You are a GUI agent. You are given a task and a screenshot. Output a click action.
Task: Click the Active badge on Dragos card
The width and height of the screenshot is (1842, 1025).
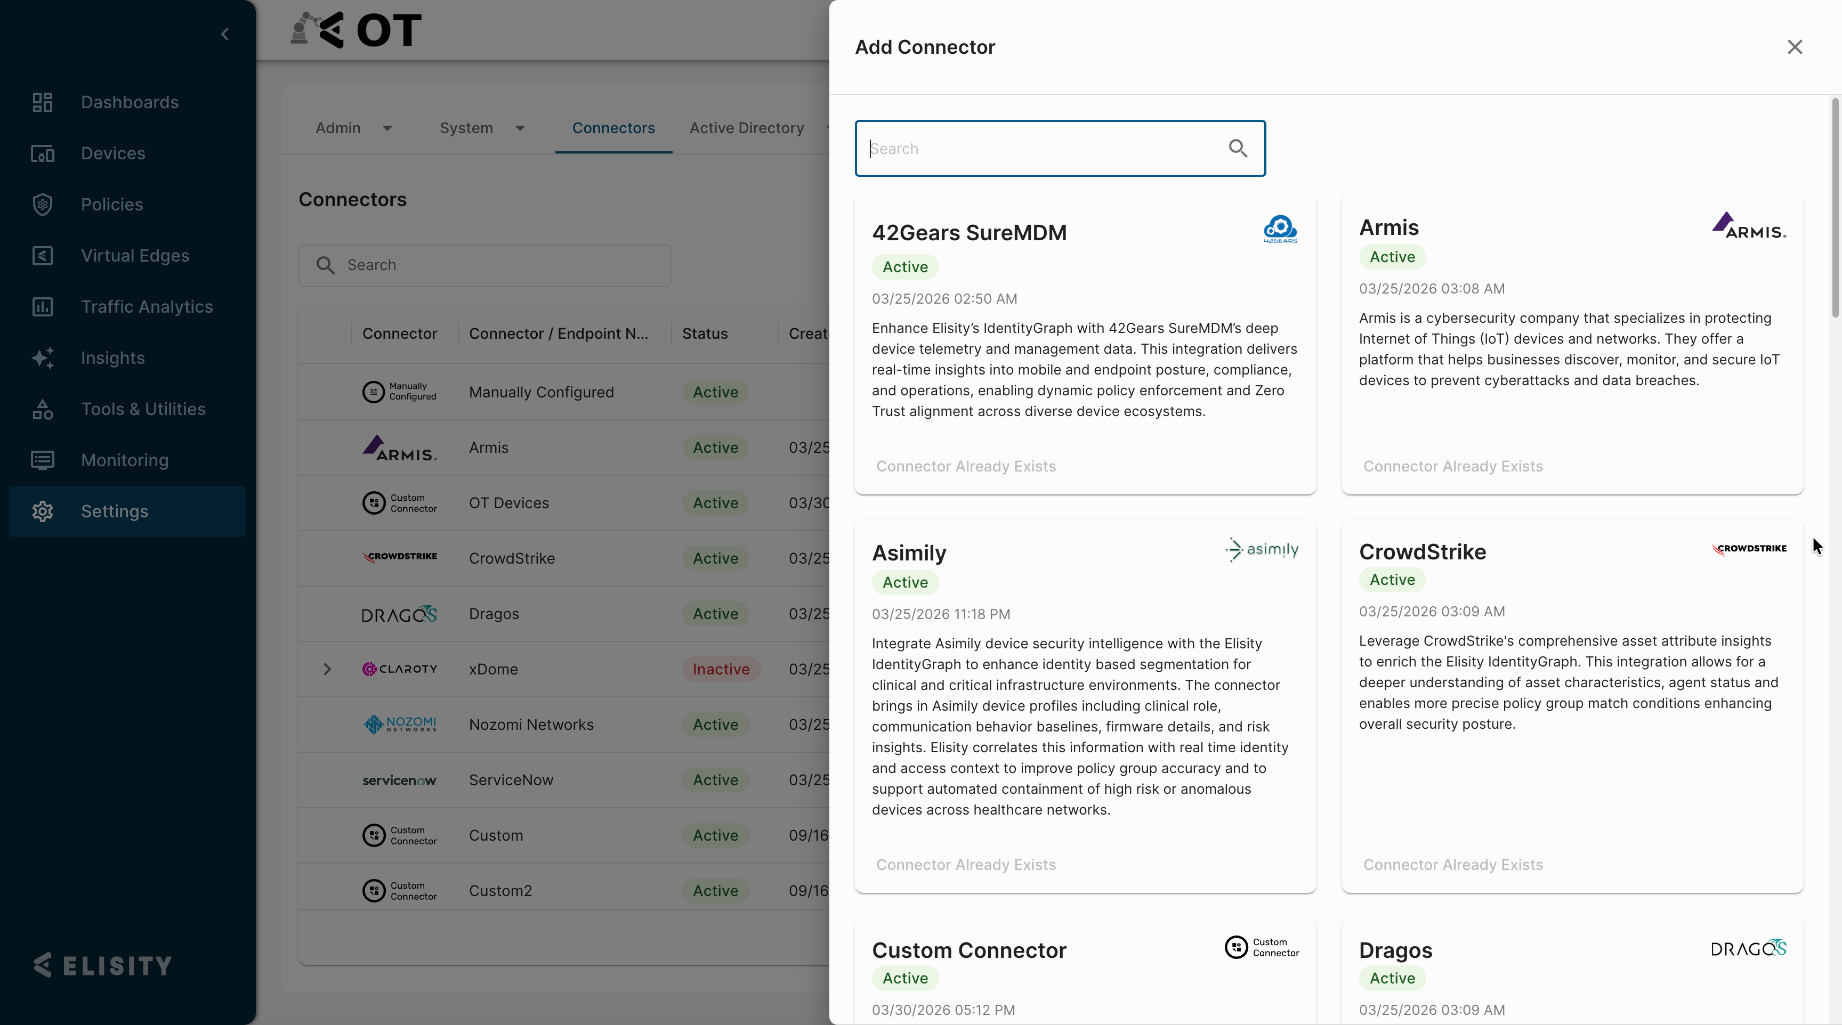[x=1392, y=979]
